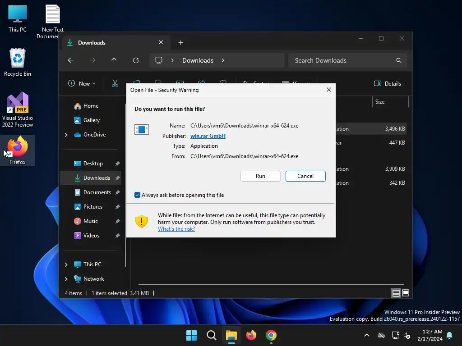
Task: Close the Security Warning dialog
Action: click(329, 90)
